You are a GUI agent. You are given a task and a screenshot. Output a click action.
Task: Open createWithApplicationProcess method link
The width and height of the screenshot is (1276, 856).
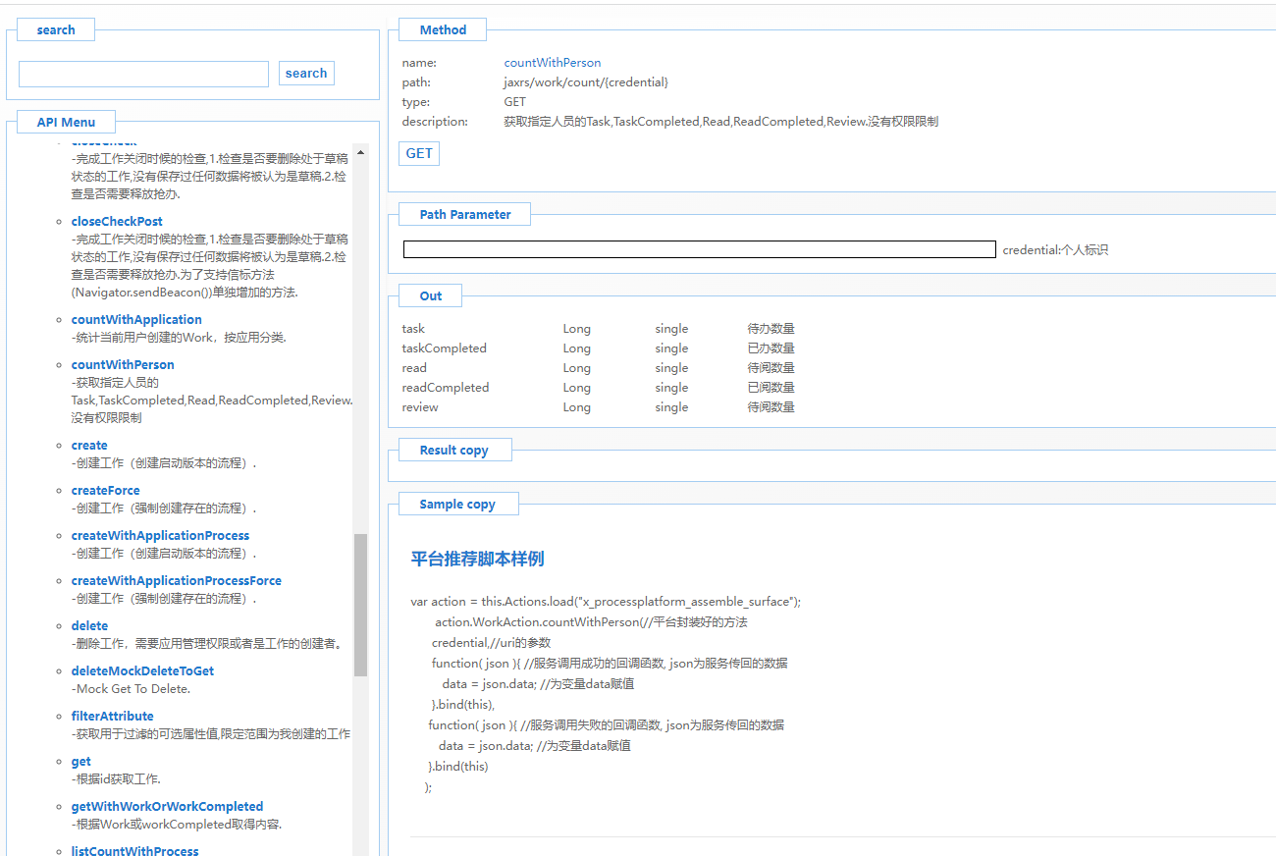160,535
